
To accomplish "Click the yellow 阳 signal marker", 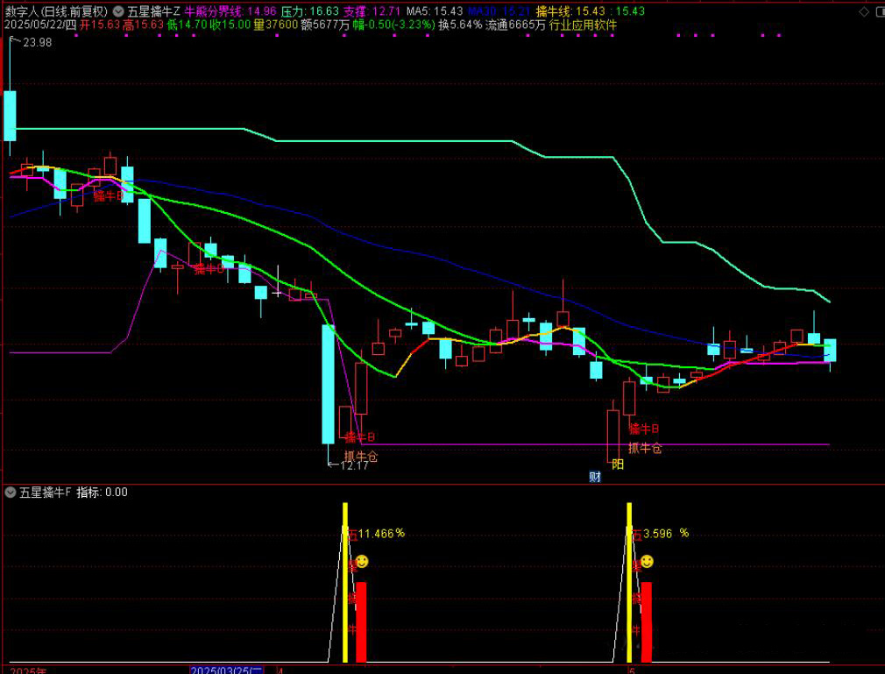I will pyautogui.click(x=618, y=465).
